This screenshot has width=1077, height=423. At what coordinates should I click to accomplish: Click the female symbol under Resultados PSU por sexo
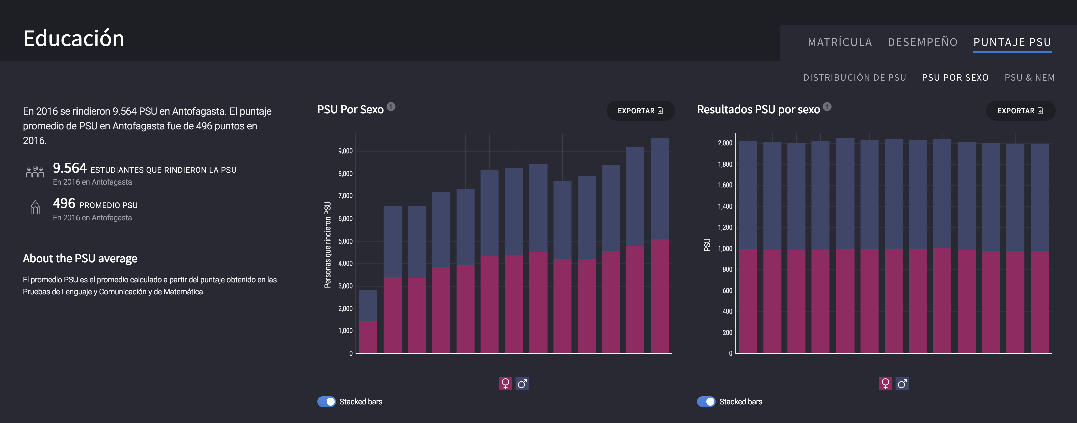click(x=885, y=383)
